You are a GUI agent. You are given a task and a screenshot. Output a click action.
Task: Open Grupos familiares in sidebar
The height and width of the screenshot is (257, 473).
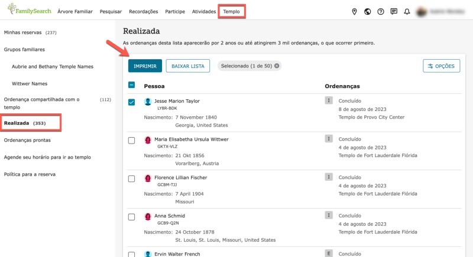pyautogui.click(x=24, y=50)
